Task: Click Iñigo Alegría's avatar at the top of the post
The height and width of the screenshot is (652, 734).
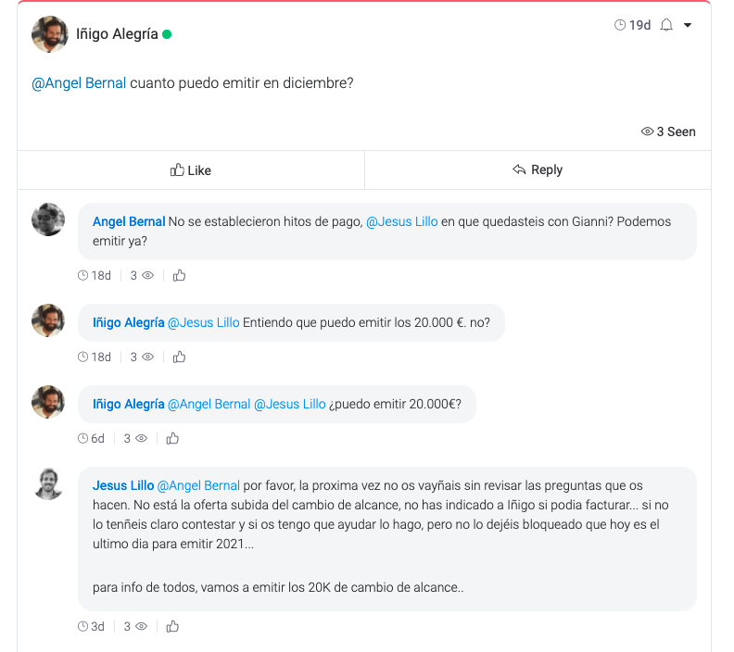Action: pos(49,34)
